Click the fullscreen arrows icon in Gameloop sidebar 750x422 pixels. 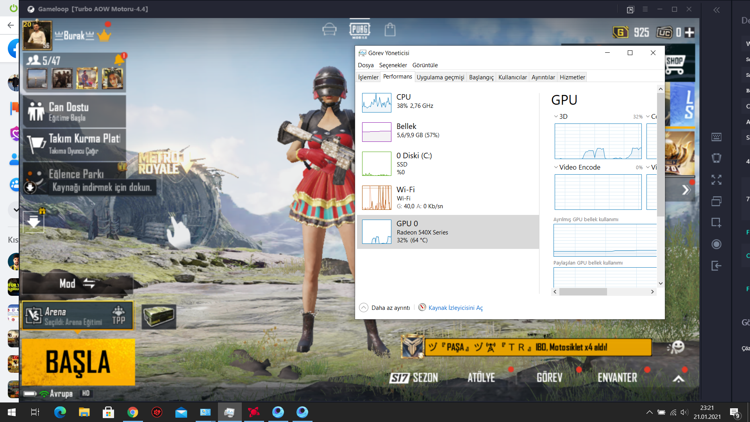coord(716,180)
